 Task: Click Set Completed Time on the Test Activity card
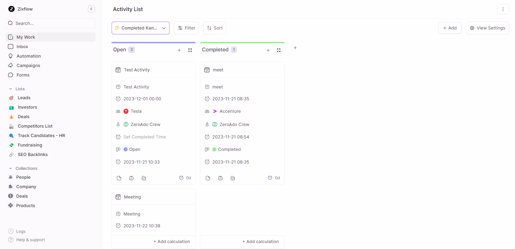[x=145, y=137]
